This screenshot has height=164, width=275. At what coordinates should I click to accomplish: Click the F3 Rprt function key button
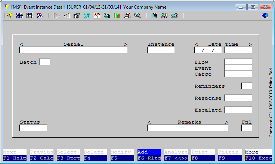point(69,158)
